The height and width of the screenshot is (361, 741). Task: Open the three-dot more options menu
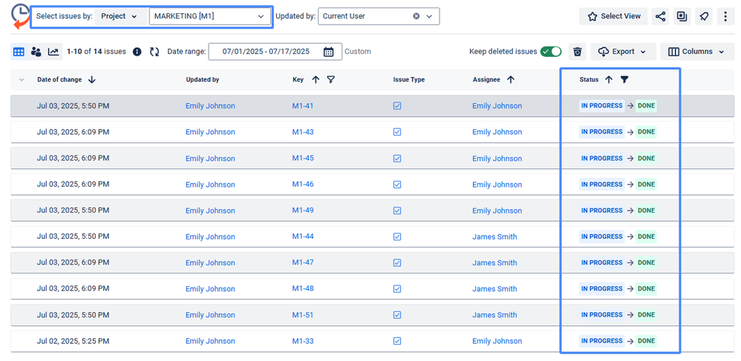pos(725,16)
